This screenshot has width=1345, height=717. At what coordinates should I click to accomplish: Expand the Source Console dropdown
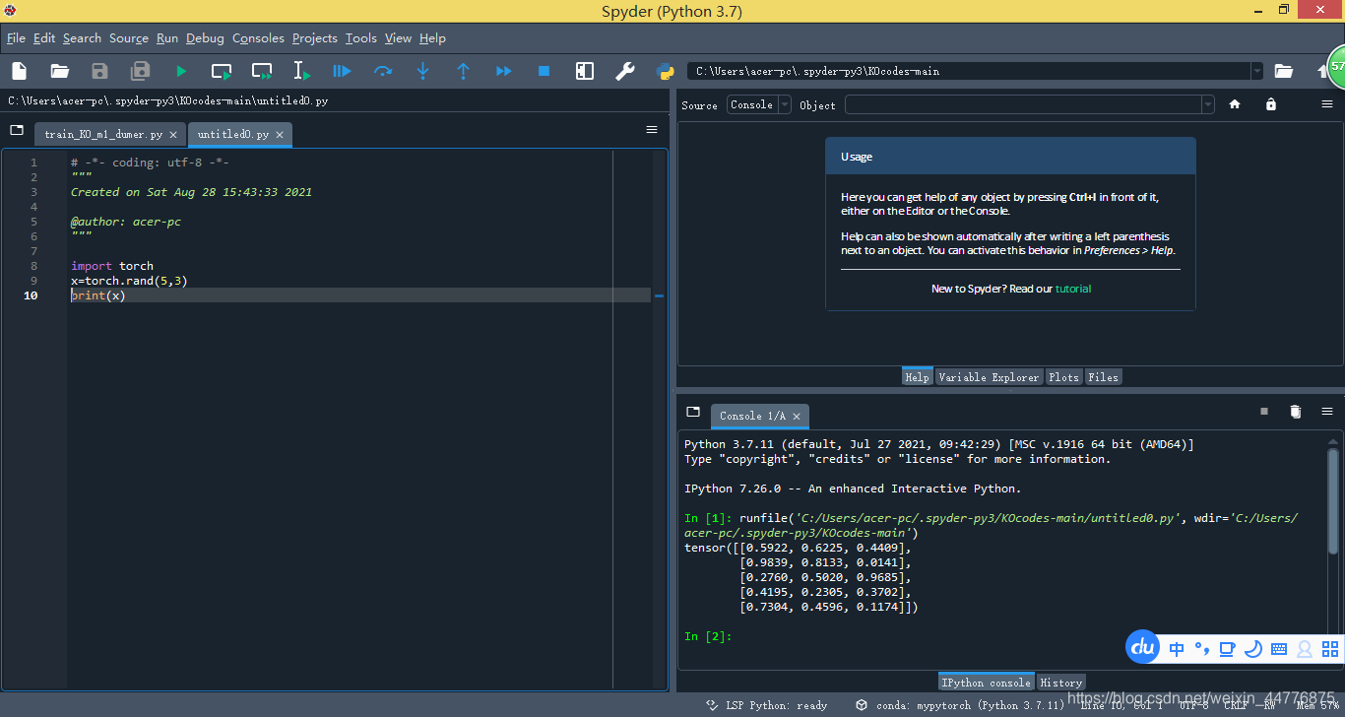click(785, 104)
